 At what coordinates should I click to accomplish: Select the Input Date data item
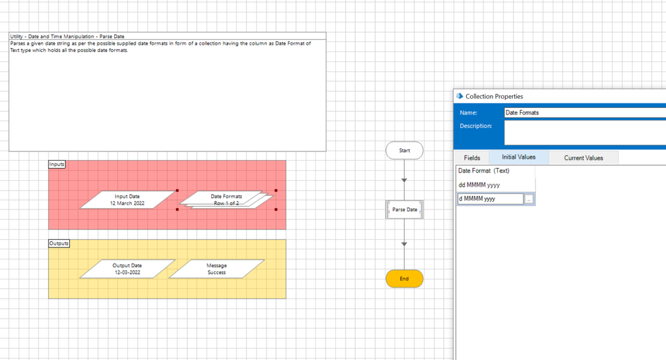pyautogui.click(x=127, y=200)
